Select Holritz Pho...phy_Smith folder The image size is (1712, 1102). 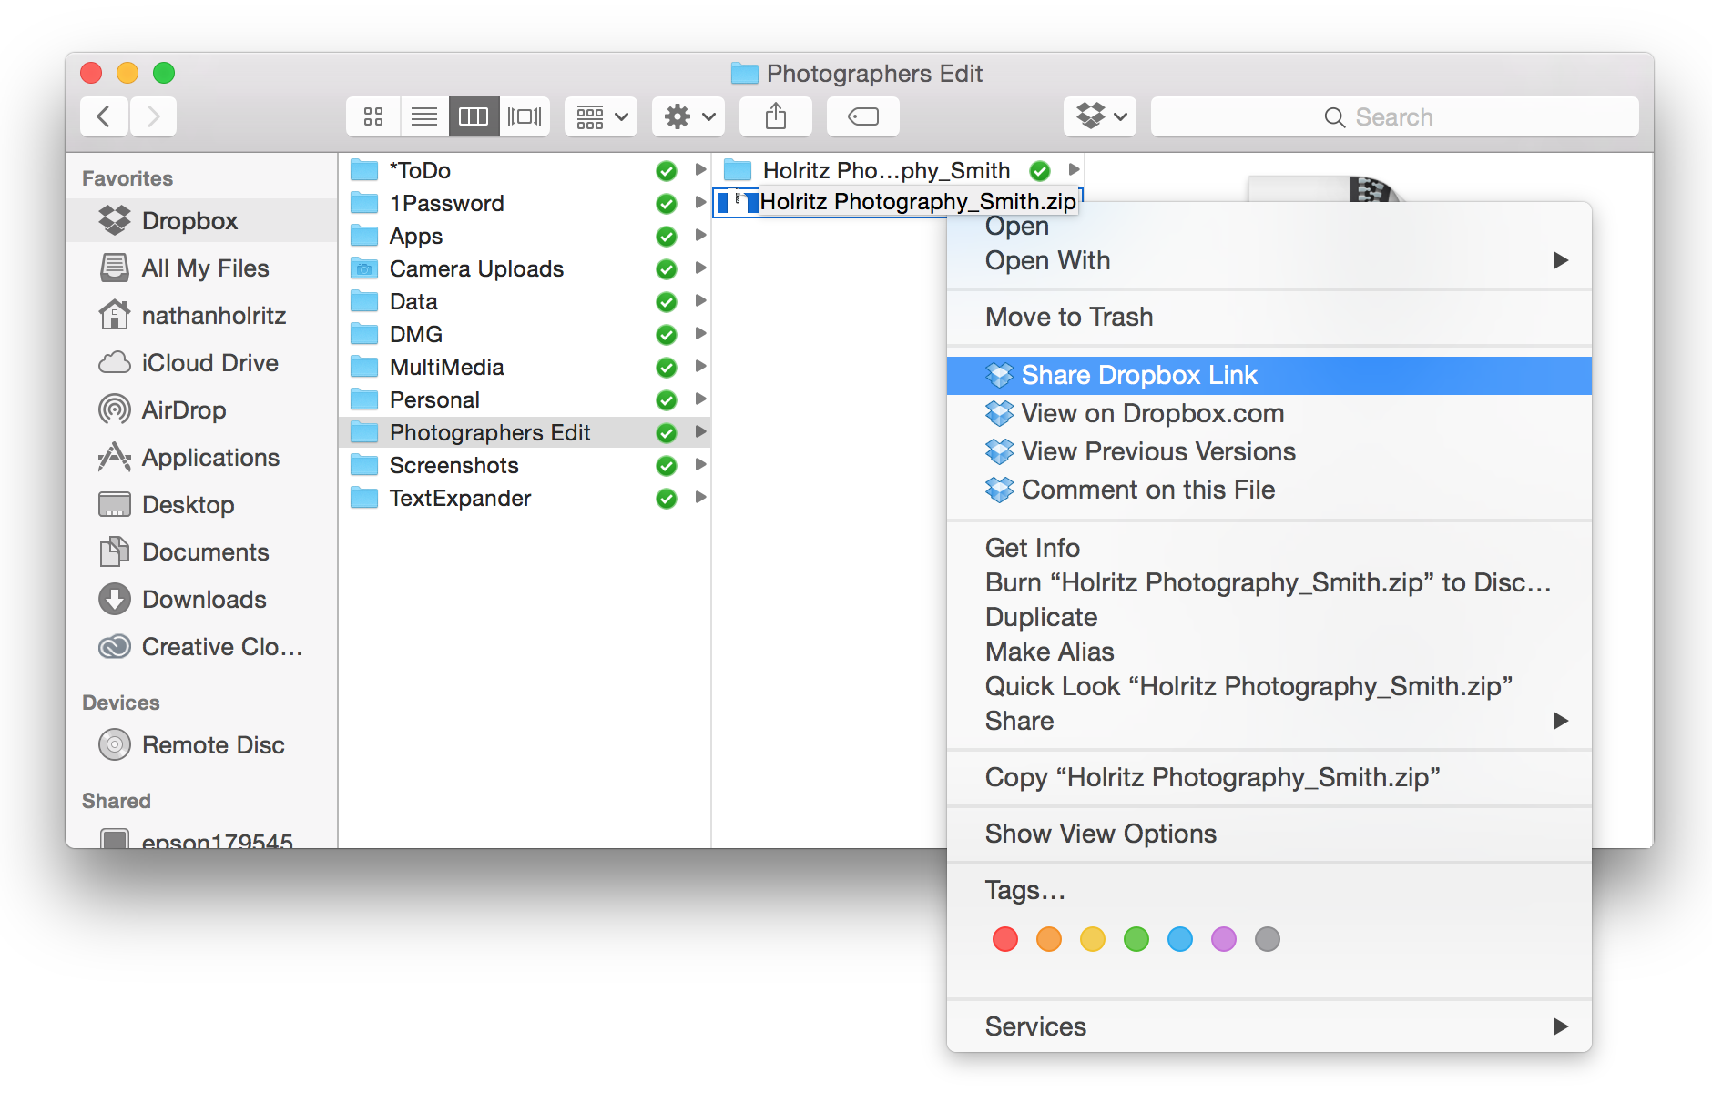point(899,170)
